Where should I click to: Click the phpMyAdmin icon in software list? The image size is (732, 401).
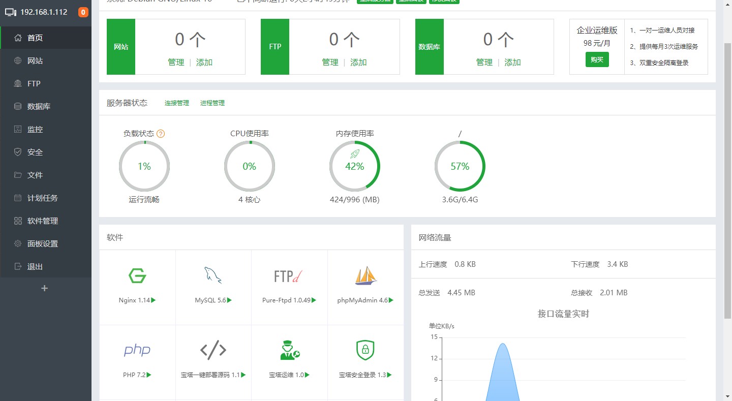pyautogui.click(x=365, y=275)
